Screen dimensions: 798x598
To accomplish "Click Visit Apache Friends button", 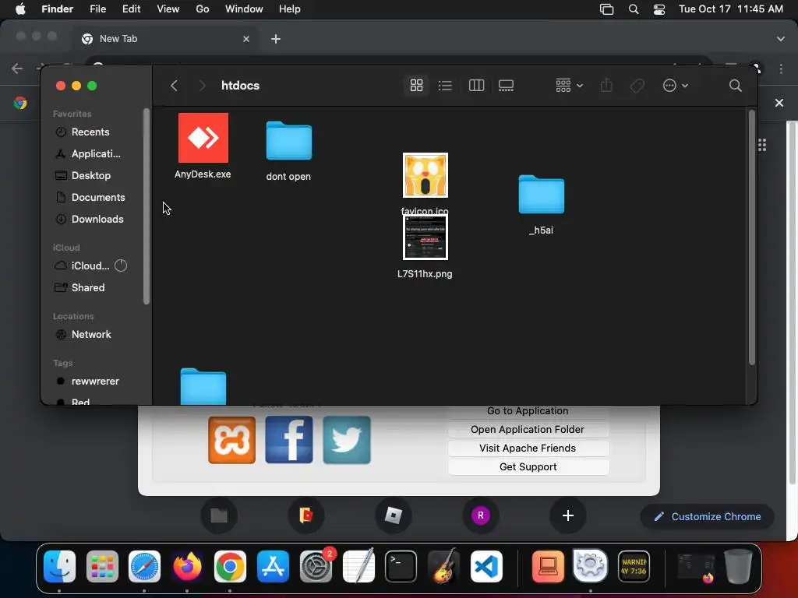I will [528, 448].
